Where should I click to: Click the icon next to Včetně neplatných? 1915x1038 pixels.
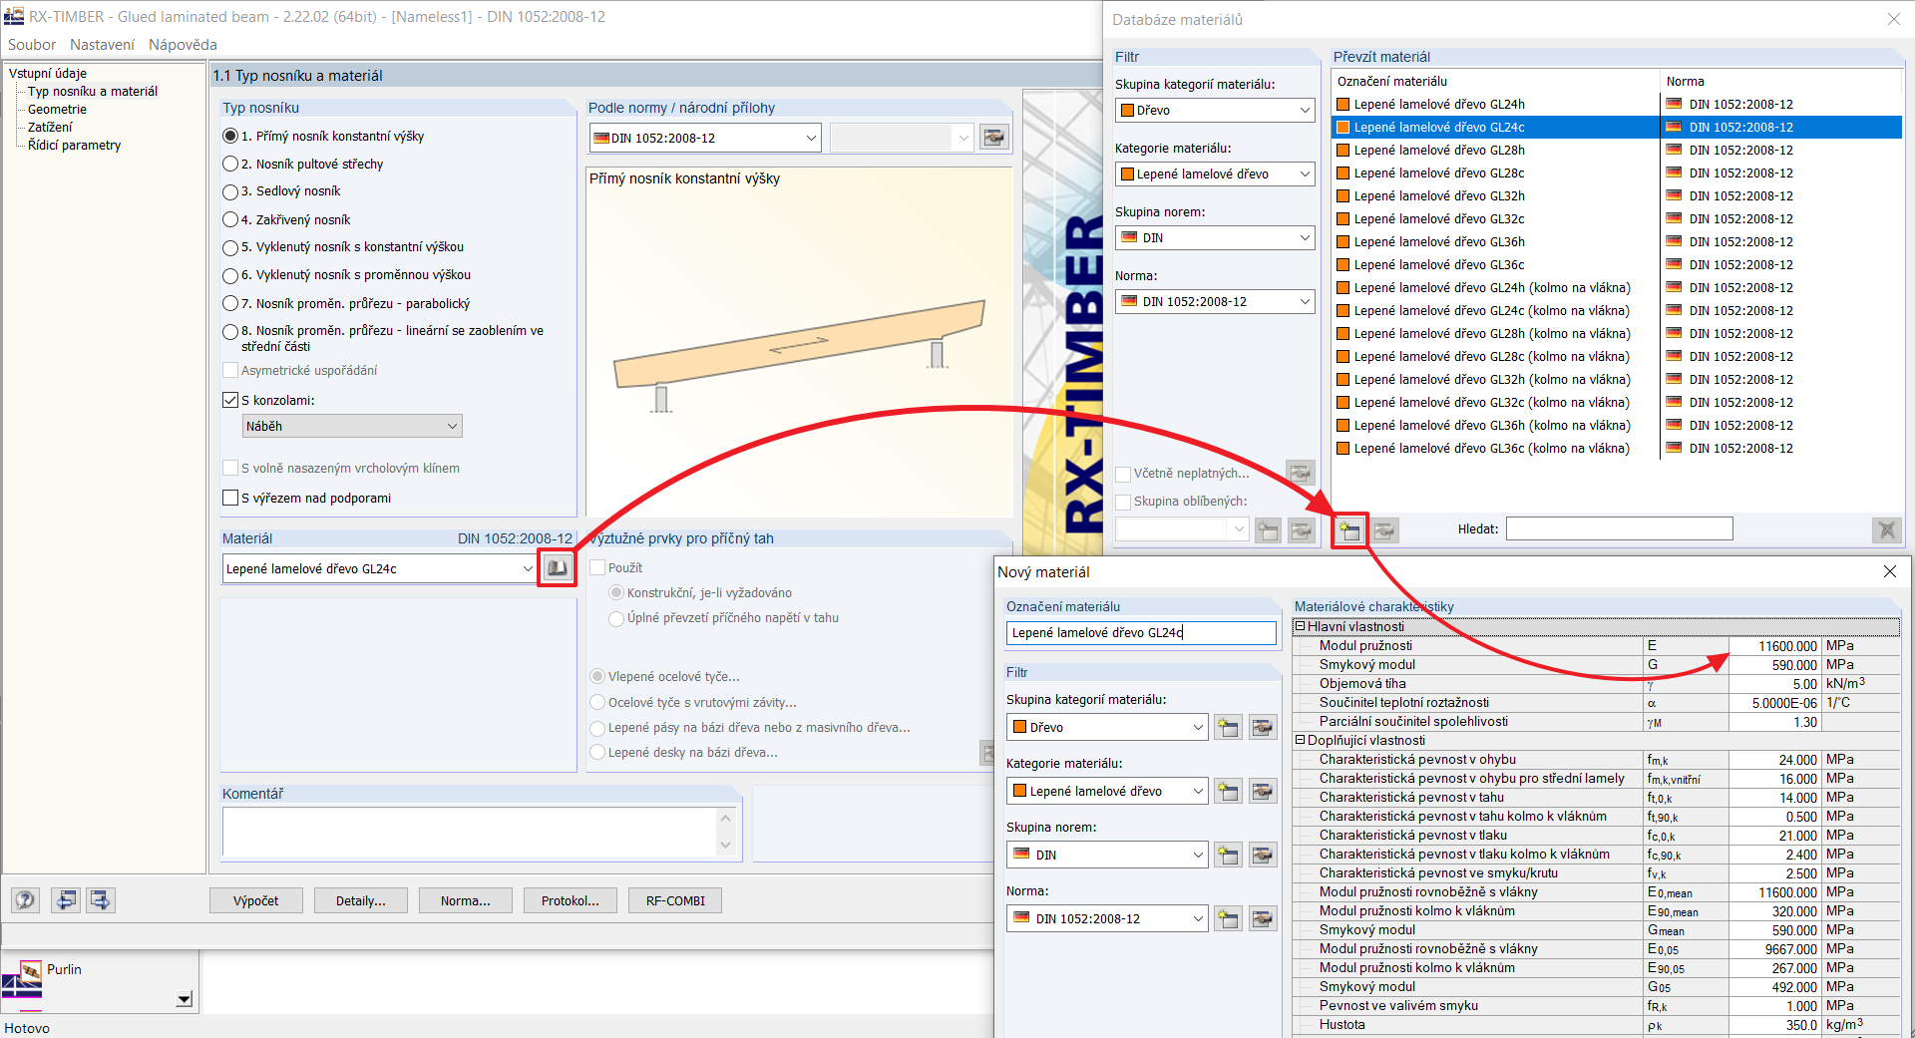point(1301,473)
